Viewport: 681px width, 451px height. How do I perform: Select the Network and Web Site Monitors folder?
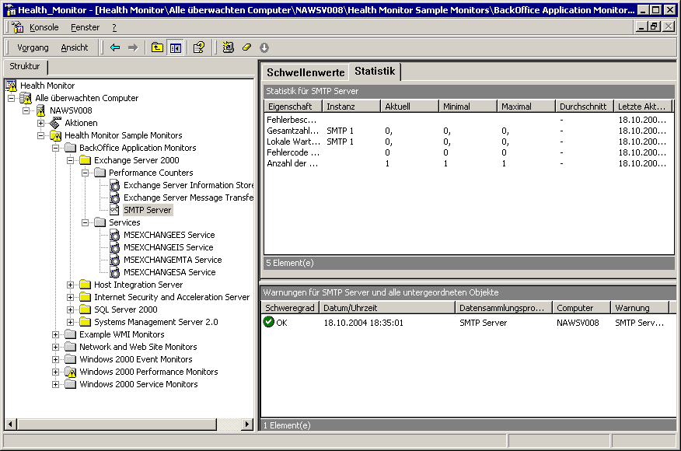[x=138, y=347]
